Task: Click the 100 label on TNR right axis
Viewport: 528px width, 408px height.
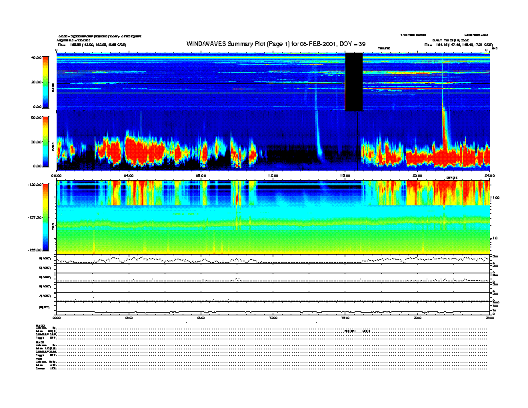Action: tap(497, 197)
